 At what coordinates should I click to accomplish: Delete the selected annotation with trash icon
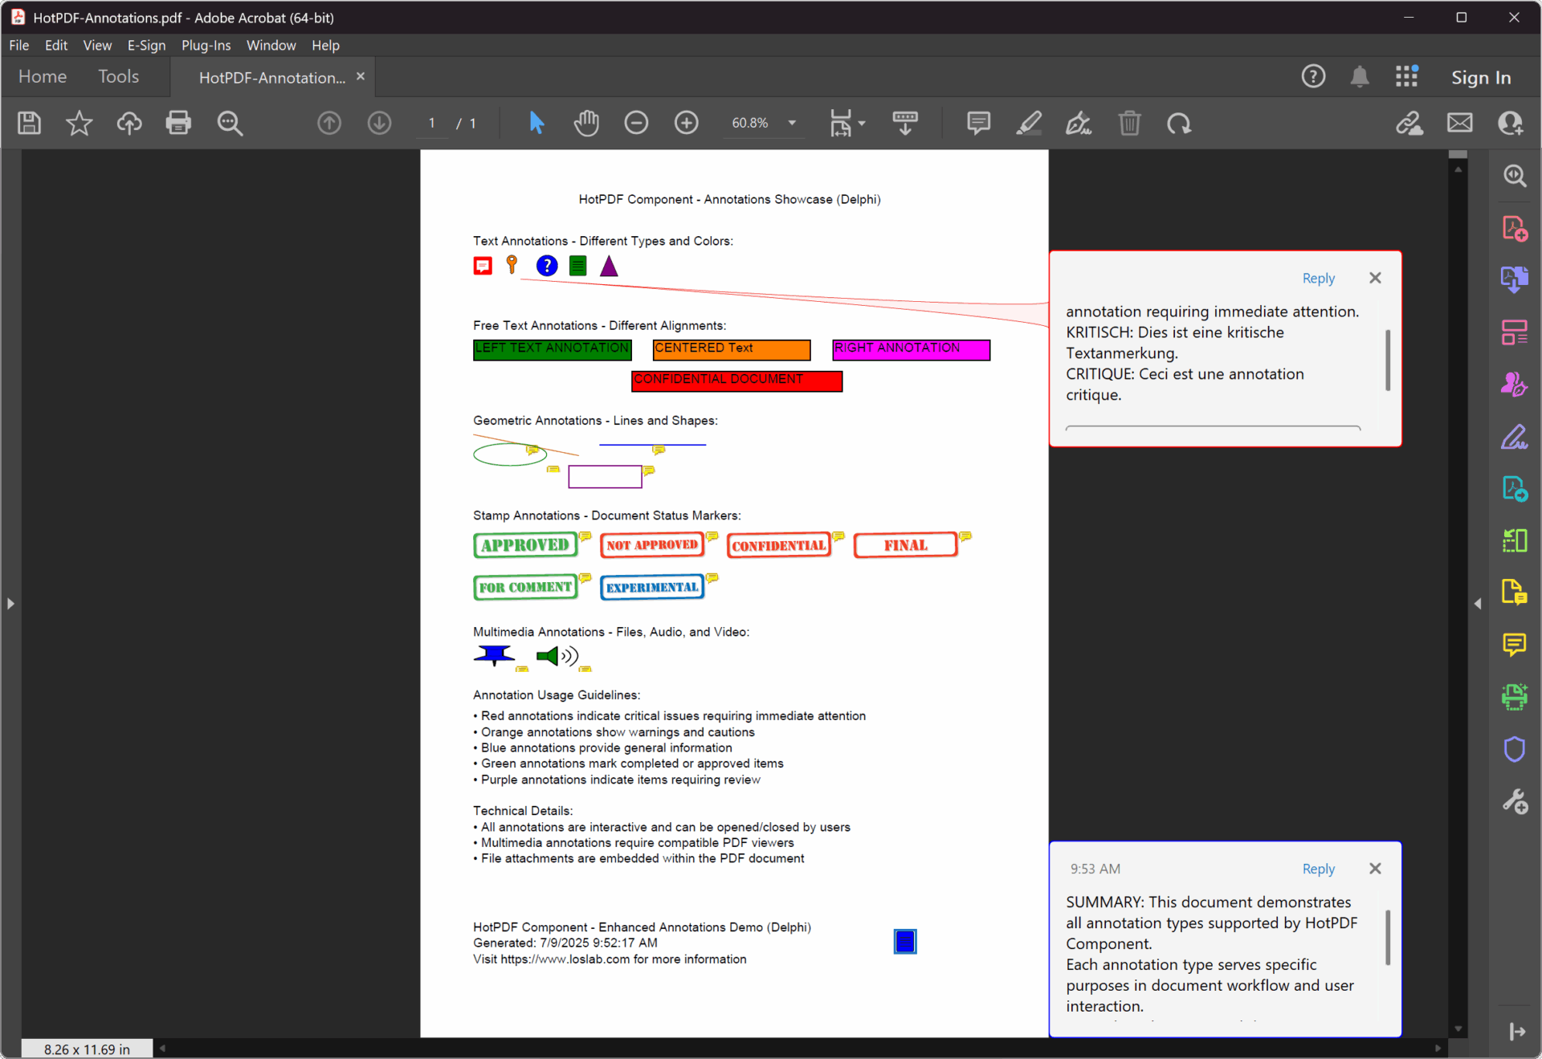point(1129,123)
